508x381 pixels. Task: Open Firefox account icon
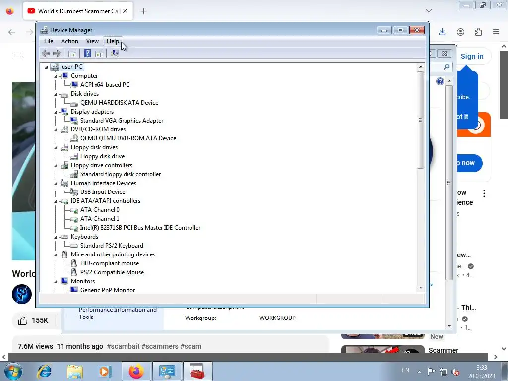point(460,32)
